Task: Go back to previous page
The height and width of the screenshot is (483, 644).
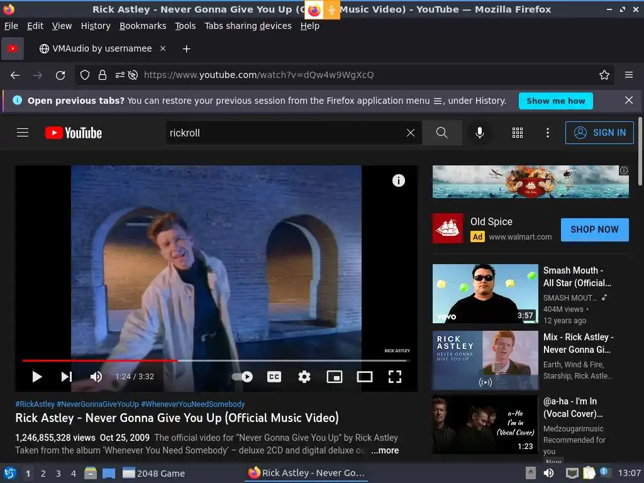Action: pos(15,75)
